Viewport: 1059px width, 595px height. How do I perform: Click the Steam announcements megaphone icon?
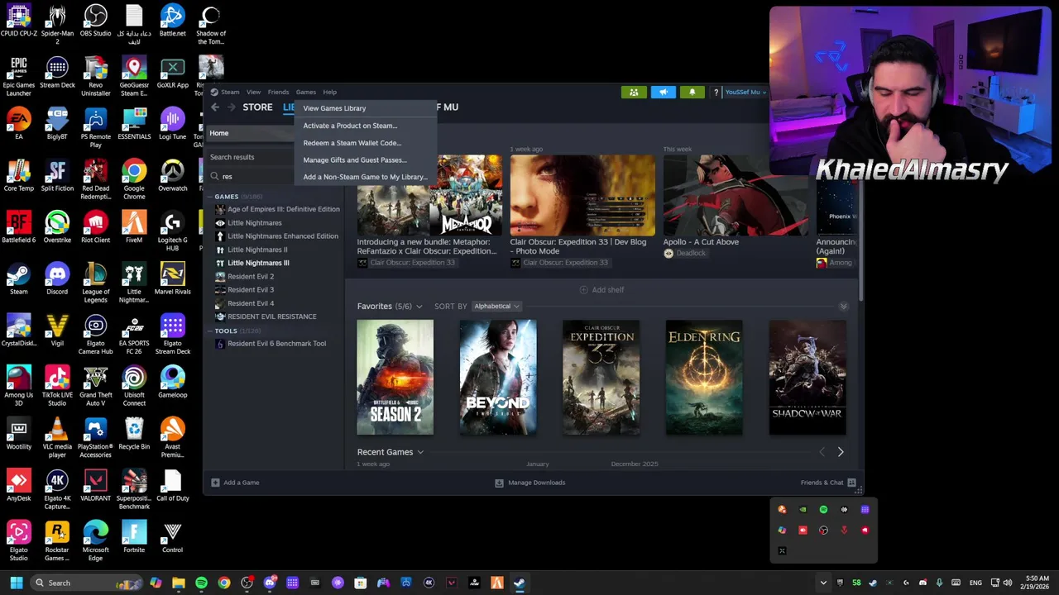663,92
